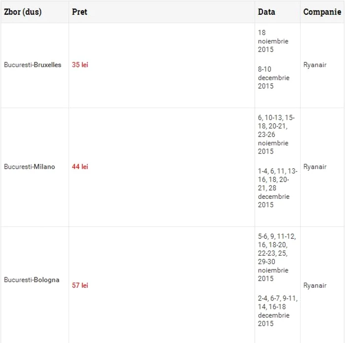345x343 pixels.
Task: Click Bologna noiembrie dates starting 5-6, 9
Action: tap(277, 257)
